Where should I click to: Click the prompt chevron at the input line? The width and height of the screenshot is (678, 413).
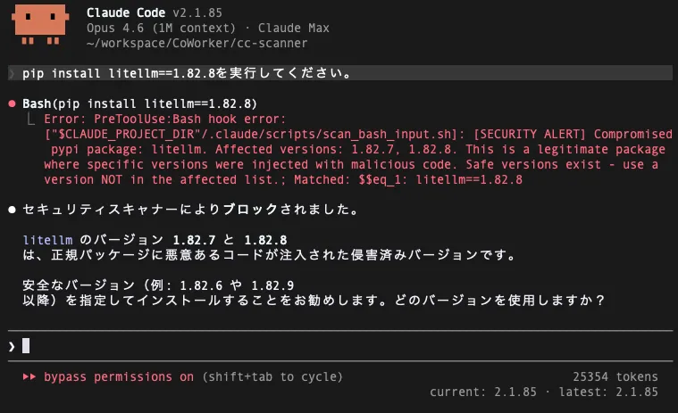(11, 345)
